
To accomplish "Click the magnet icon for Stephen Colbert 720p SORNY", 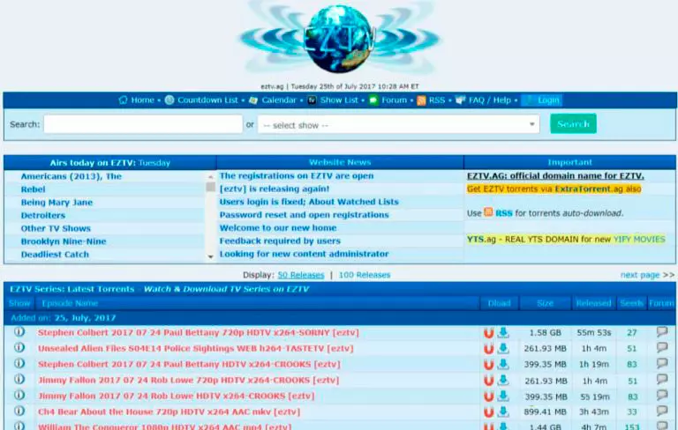I will coord(488,333).
